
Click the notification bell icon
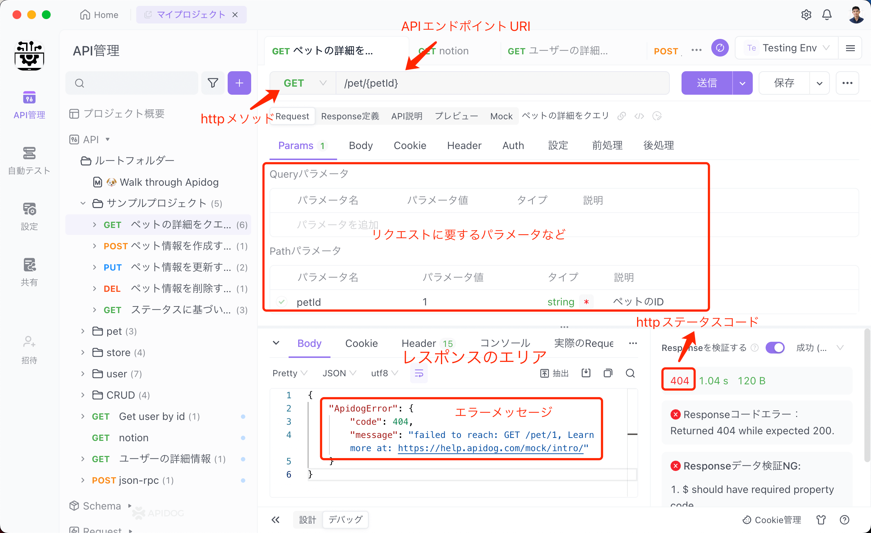tap(827, 15)
